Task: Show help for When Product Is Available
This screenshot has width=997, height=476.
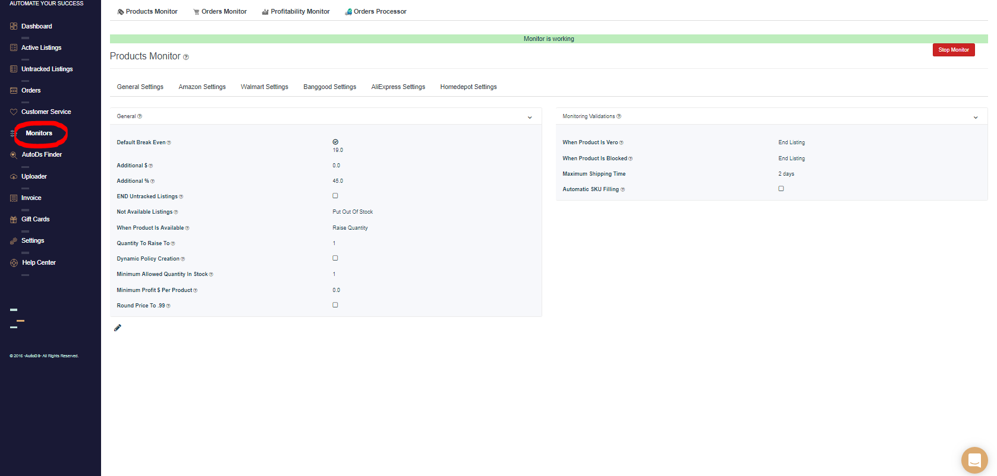Action: tap(187, 228)
